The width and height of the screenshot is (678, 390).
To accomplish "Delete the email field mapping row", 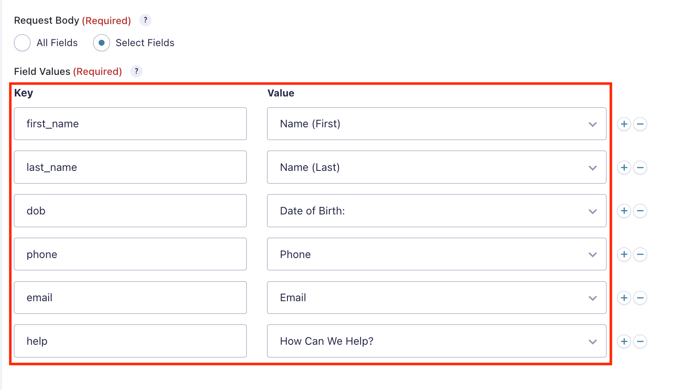I will pos(640,298).
